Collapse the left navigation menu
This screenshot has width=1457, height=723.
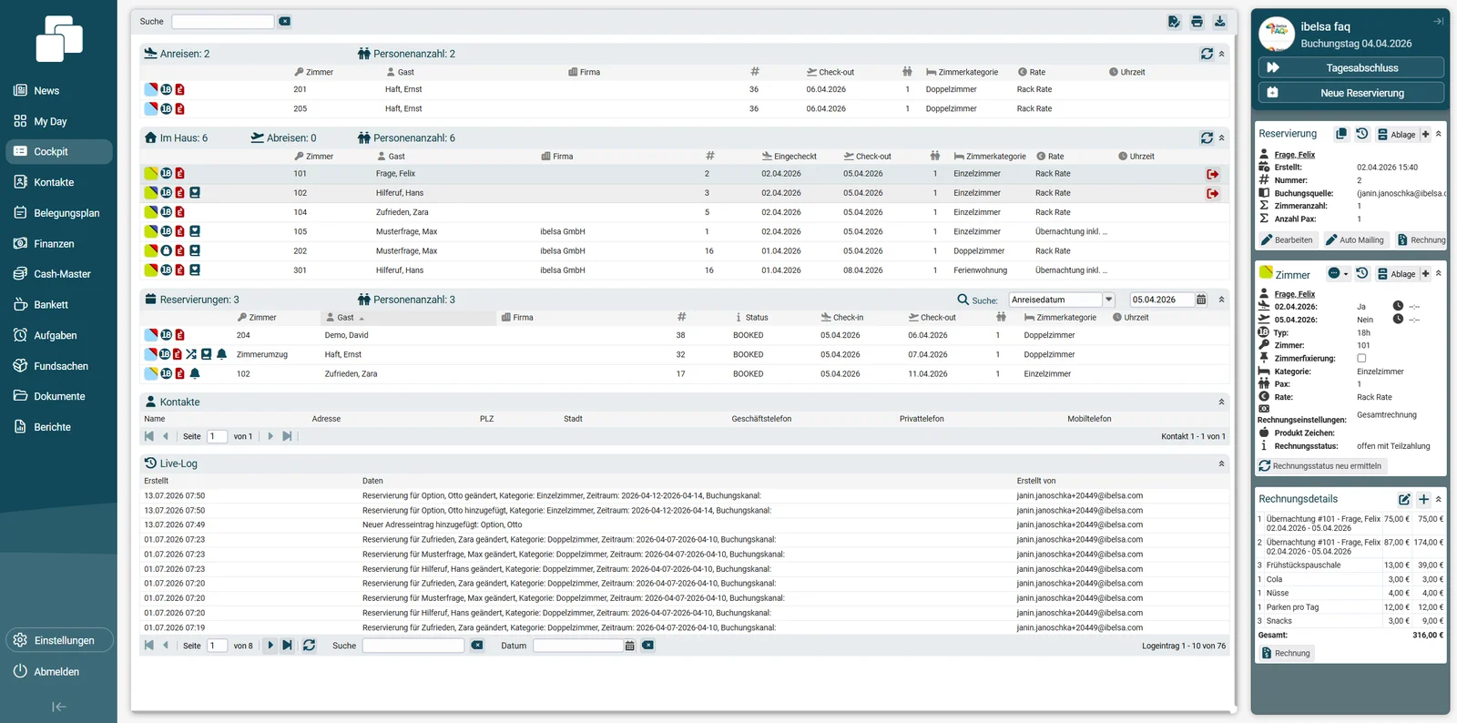(x=59, y=707)
